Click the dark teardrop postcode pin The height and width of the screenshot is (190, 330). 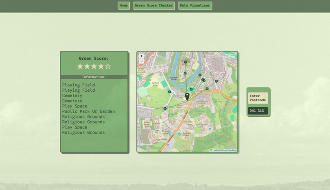187,97
